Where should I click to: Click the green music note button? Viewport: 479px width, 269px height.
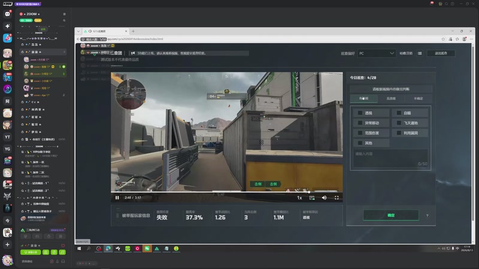62,252
